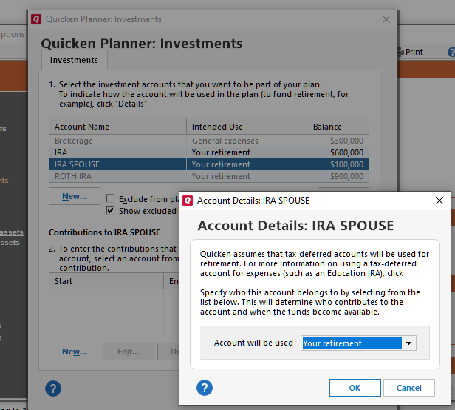Click the help icon in Account Details dialog
Screen dimensions: 455x410
point(205,388)
